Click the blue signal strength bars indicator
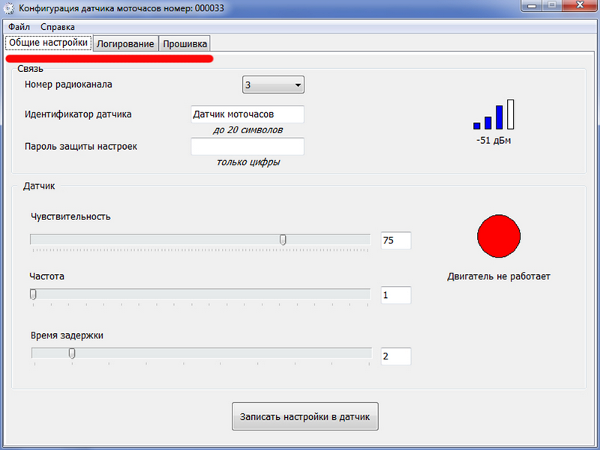Viewport: 600px width, 450px height. tap(493, 115)
